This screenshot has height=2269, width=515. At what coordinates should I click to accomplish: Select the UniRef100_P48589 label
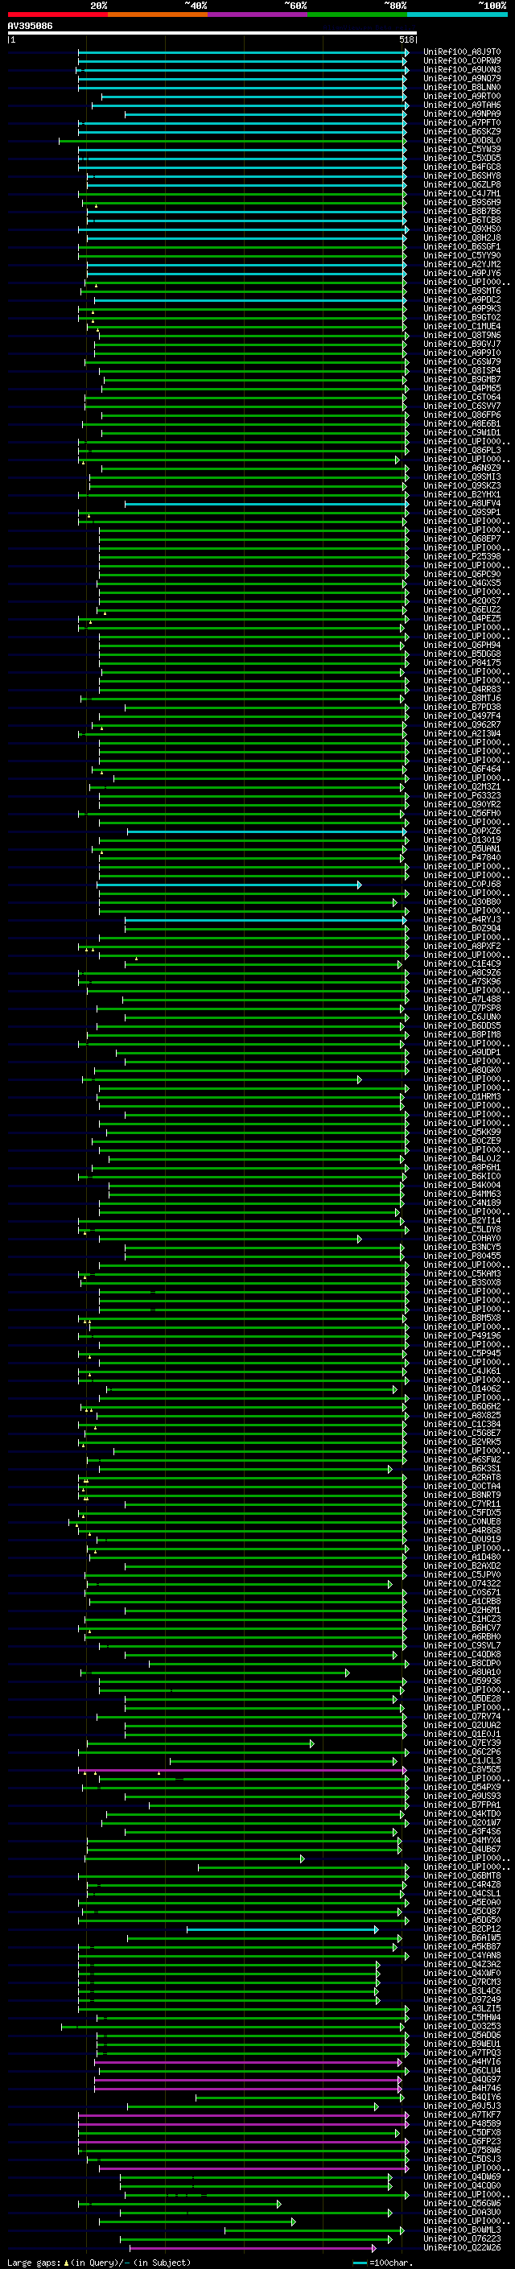pyautogui.click(x=461, y=2123)
